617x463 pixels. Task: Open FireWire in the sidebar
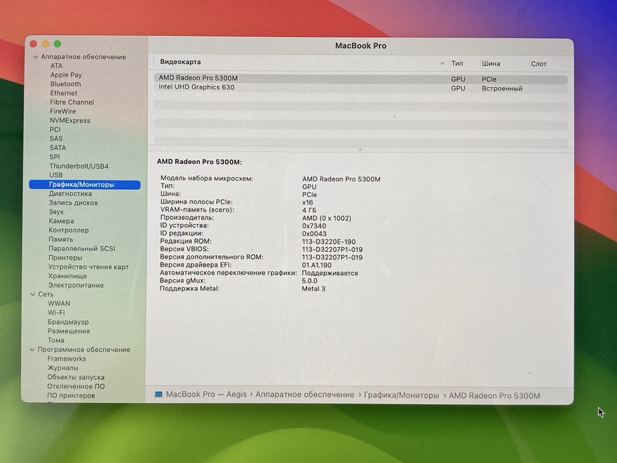click(63, 111)
